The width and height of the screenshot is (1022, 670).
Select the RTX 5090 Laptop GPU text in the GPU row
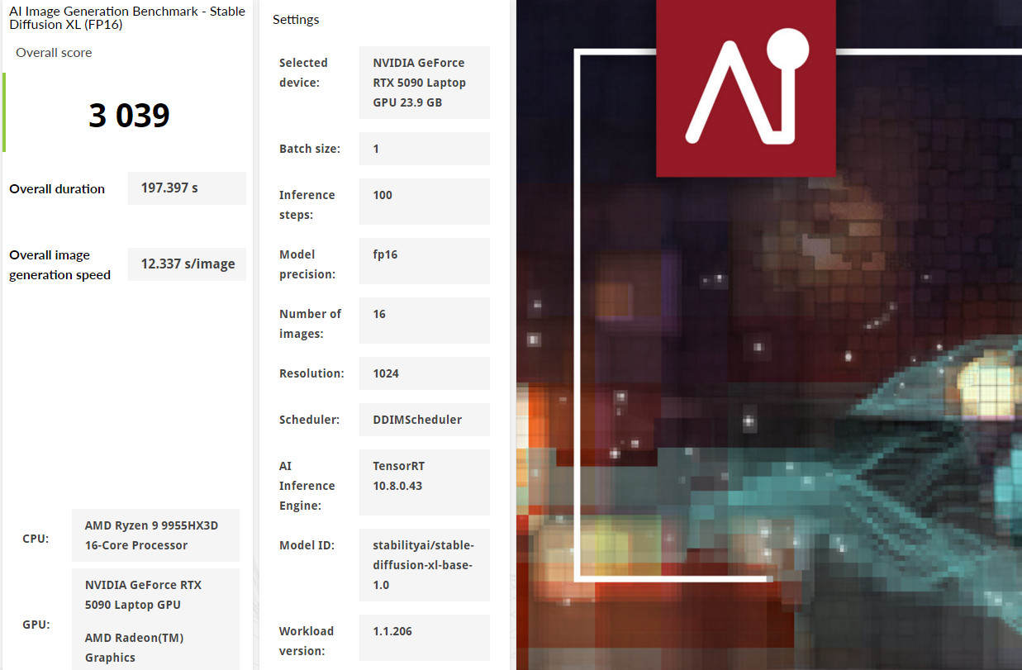(144, 595)
